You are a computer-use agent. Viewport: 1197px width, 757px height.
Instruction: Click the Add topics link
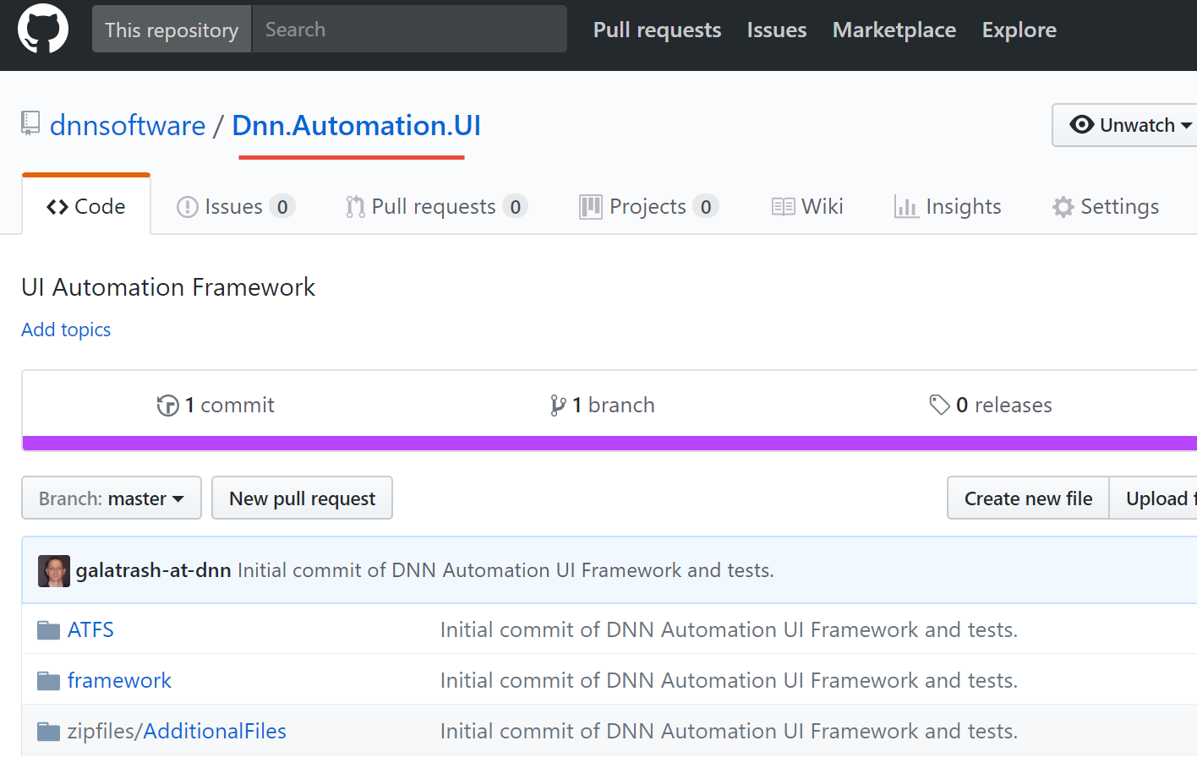point(66,329)
